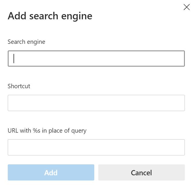The width and height of the screenshot is (192, 190).
Task: Click the "Add search engine" dialog heading
Action: (50, 16)
